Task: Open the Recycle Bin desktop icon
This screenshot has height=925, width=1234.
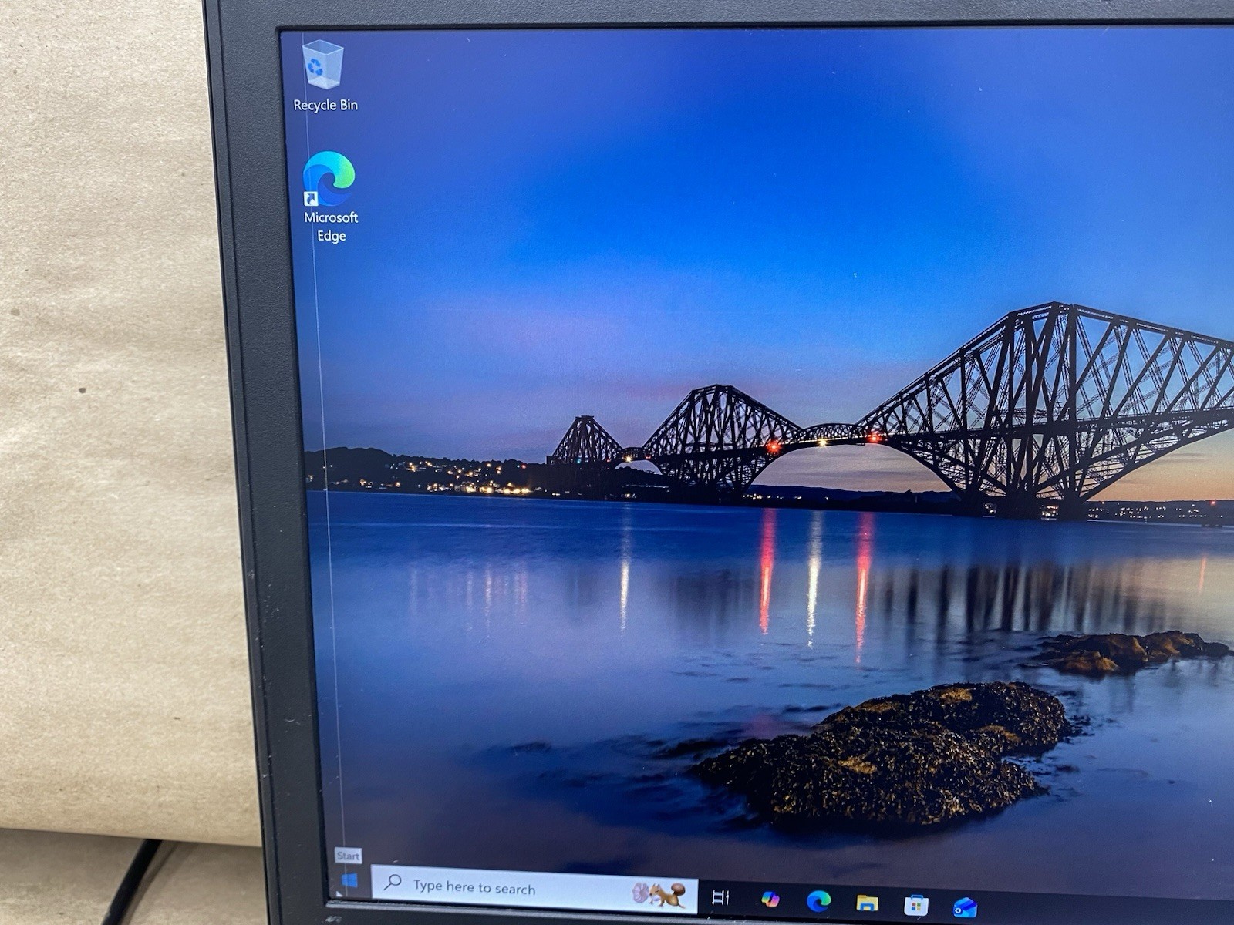Action: 325,76
